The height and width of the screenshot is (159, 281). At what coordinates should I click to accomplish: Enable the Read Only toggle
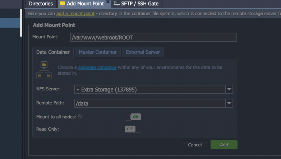click(x=133, y=129)
